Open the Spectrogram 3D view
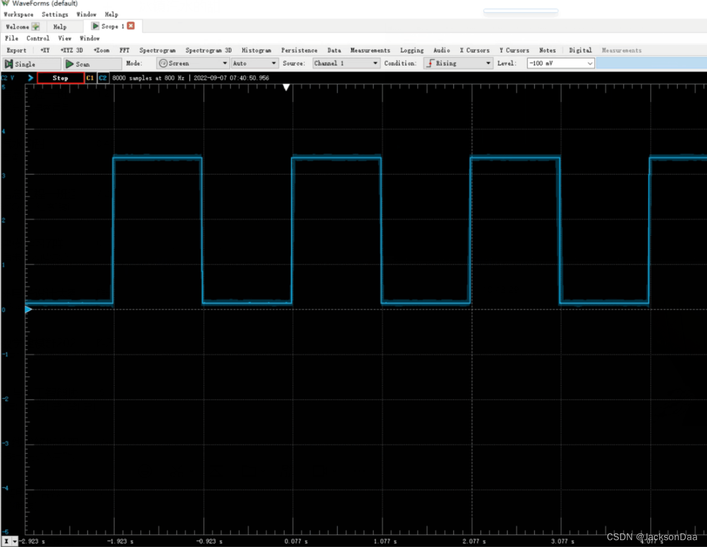Screen dimensions: 707x547 click(209, 50)
